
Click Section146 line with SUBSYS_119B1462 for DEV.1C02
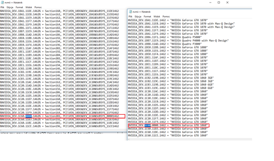click(x=59, y=69)
